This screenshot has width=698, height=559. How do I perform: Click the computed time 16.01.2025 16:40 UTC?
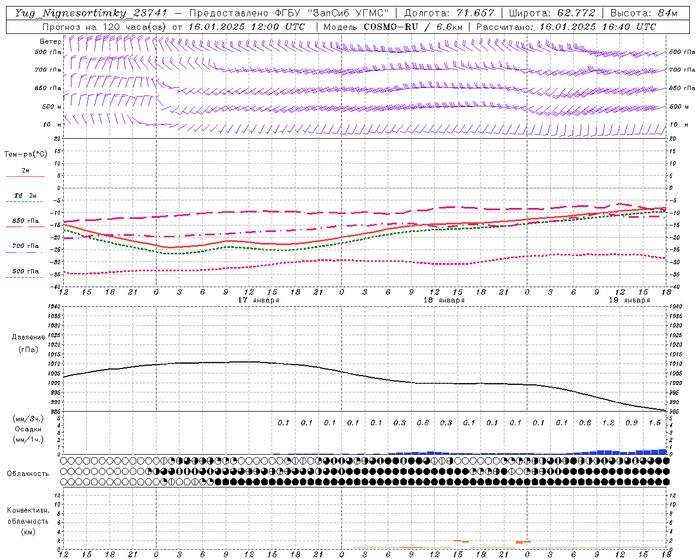(598, 27)
